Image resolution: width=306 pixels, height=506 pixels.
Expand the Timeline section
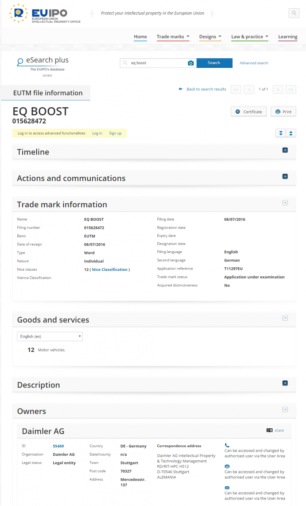285,150
